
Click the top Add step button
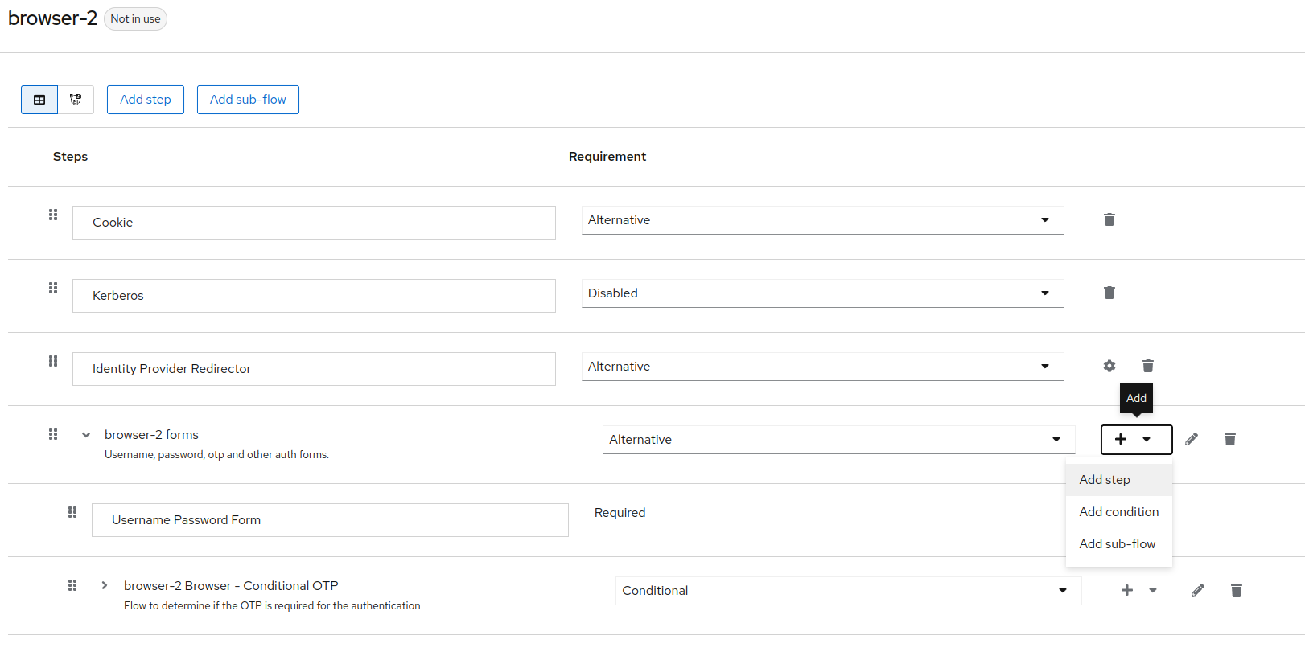tap(146, 100)
